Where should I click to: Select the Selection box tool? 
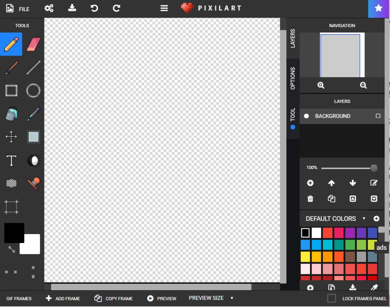(33, 137)
